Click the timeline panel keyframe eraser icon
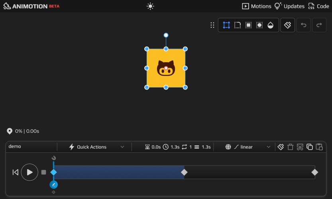The width and height of the screenshot is (332, 199). coord(281,147)
